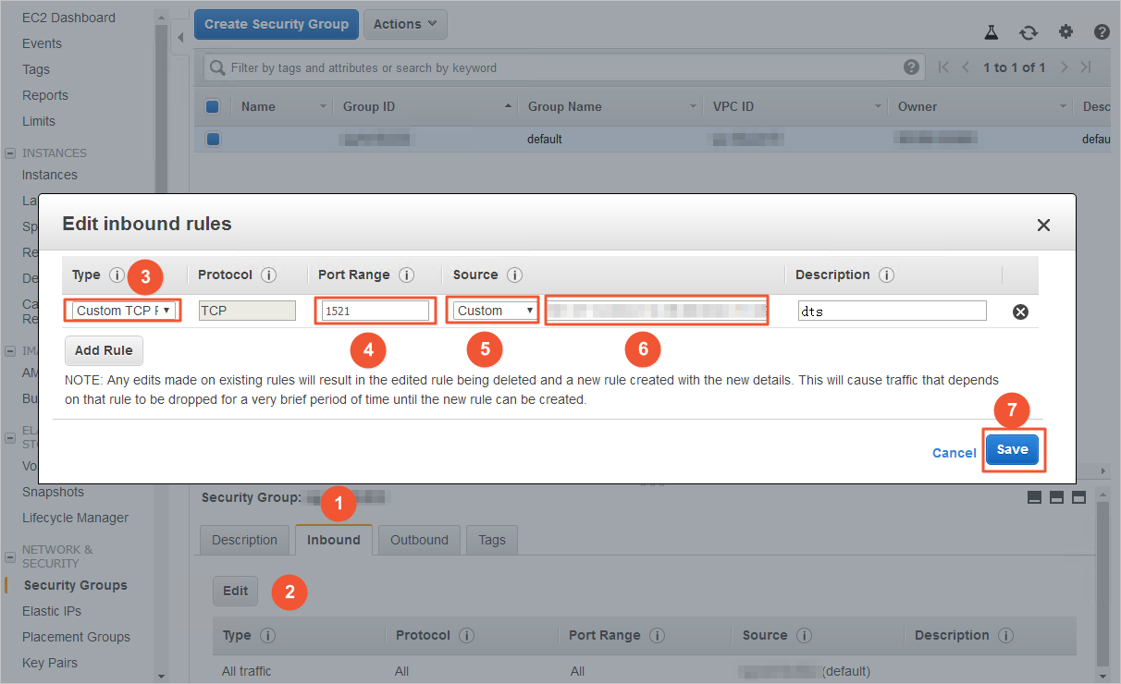The width and height of the screenshot is (1121, 684).
Task: Open Group Name column filter arrow
Action: coord(694,107)
